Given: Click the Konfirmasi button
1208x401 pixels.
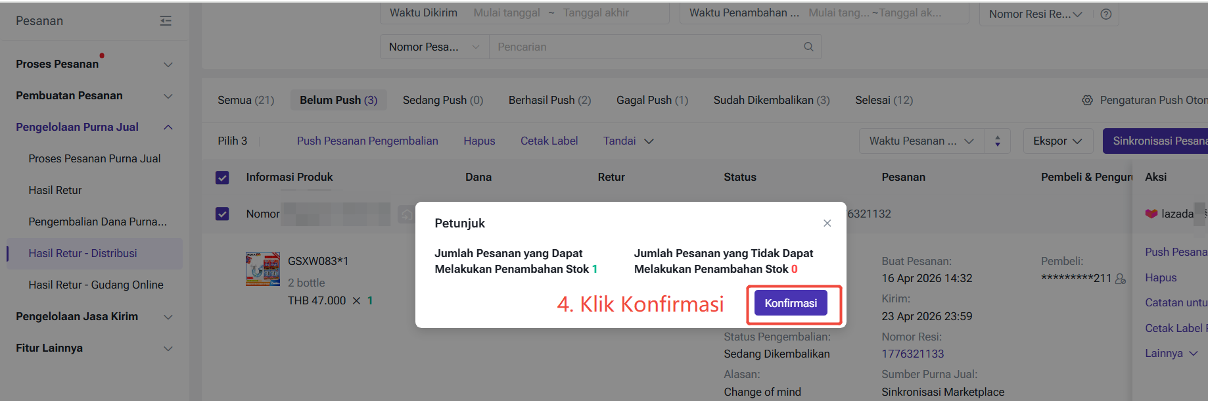Looking at the screenshot, I should (x=791, y=303).
